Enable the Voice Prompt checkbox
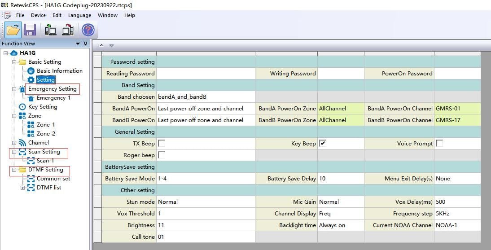 pyautogui.click(x=439, y=144)
